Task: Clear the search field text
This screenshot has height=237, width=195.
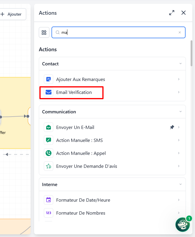Action: click(180, 32)
